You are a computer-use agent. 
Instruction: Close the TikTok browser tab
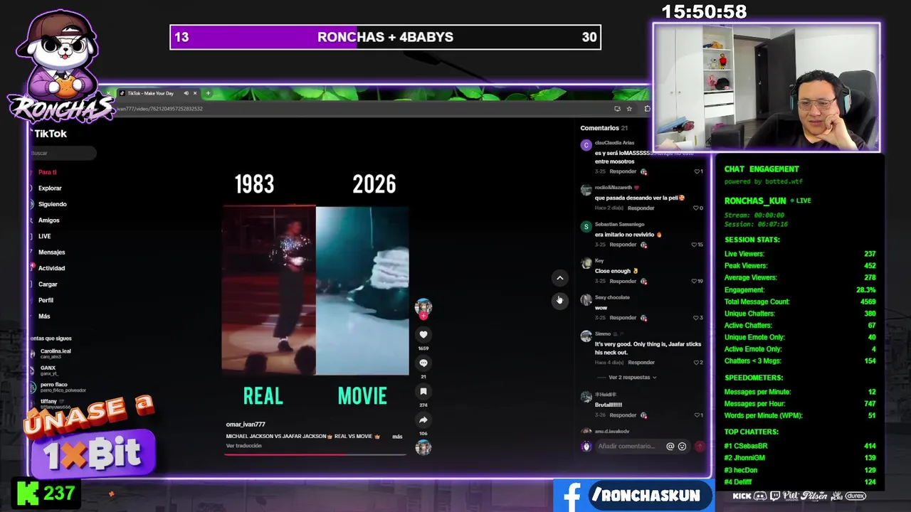coord(196,93)
